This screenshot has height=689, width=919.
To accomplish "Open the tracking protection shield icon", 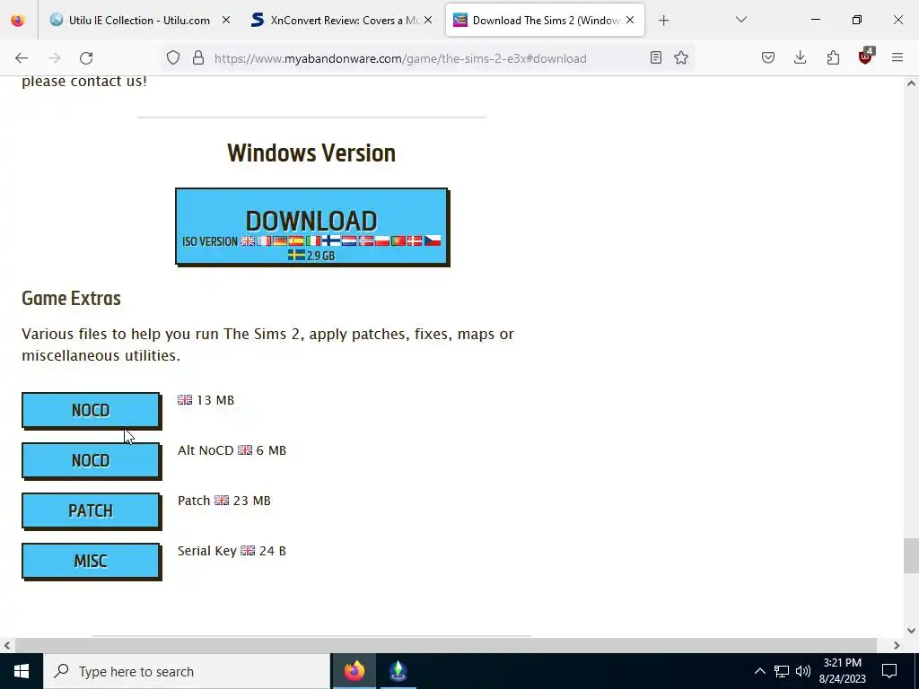I will point(173,58).
